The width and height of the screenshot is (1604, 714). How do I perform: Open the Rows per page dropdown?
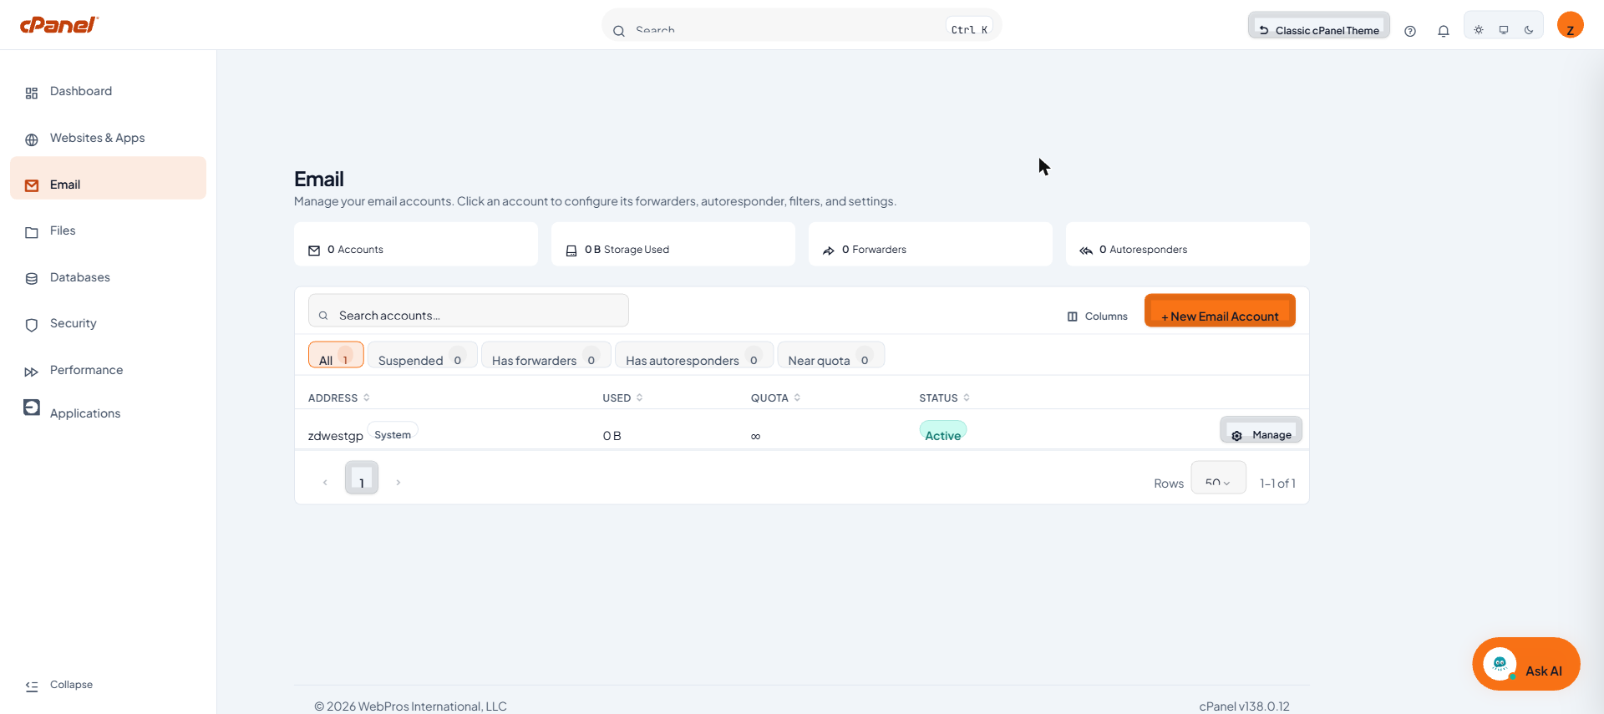[1219, 478]
